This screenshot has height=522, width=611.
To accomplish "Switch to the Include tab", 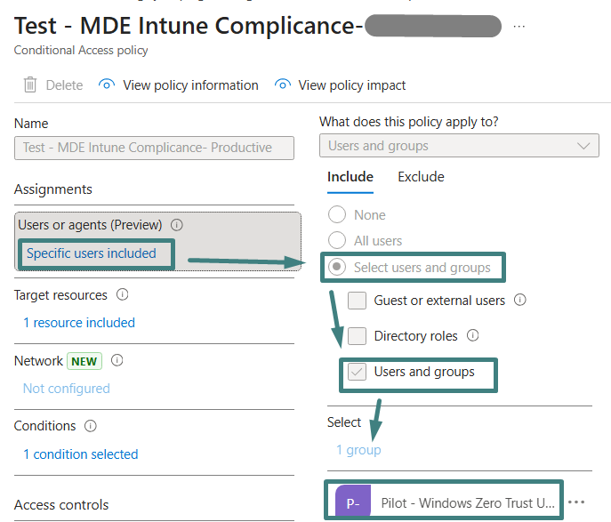I will point(350,177).
